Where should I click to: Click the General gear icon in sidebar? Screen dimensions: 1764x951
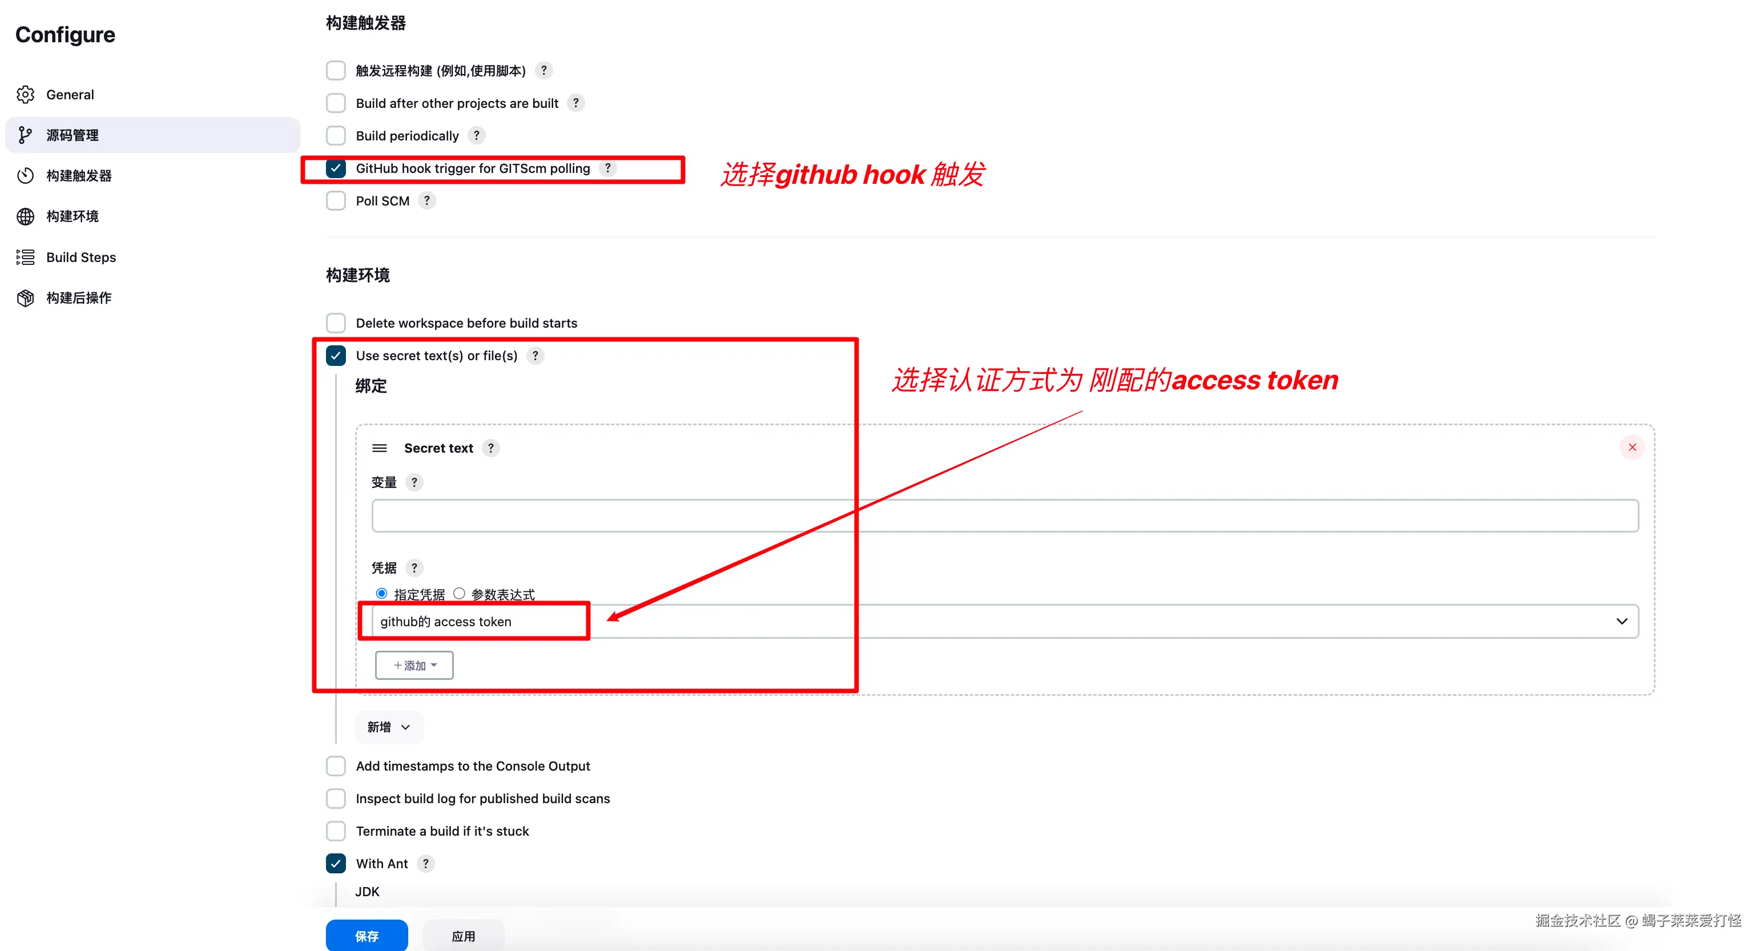(25, 95)
